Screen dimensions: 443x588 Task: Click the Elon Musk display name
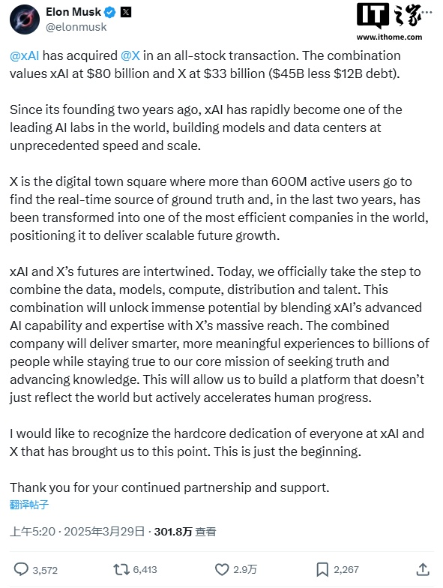pos(73,12)
